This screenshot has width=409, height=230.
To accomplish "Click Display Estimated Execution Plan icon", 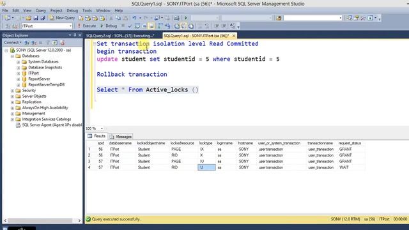I will 137,26.
